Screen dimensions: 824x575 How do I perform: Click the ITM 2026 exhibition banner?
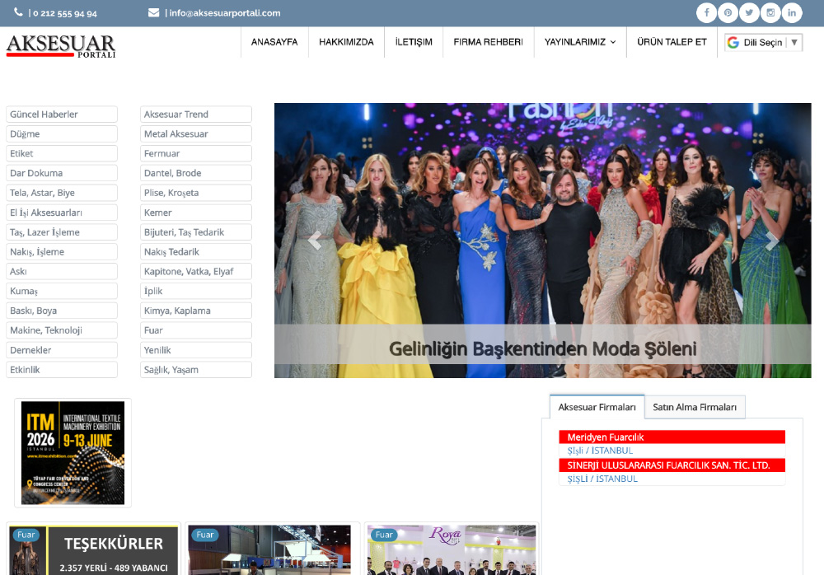point(73,452)
